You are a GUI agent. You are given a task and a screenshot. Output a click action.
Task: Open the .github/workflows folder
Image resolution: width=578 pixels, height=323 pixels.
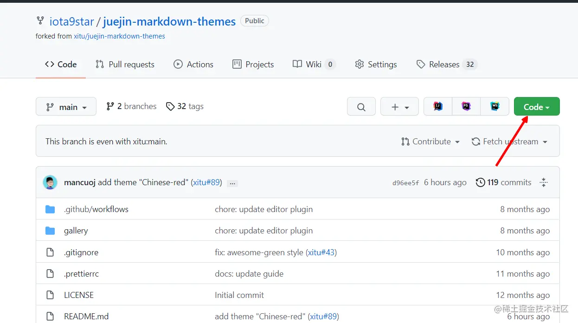click(x=96, y=209)
